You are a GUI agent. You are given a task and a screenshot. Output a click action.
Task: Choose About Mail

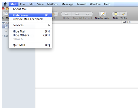31,9
